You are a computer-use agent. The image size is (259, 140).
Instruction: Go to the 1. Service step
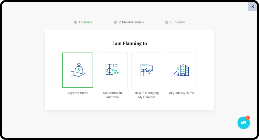[86, 22]
